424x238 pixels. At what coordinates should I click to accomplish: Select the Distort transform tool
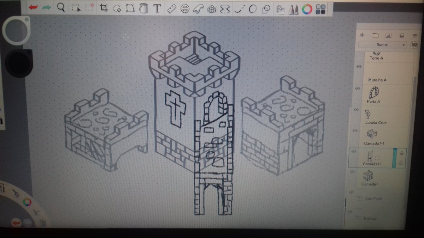click(130, 8)
